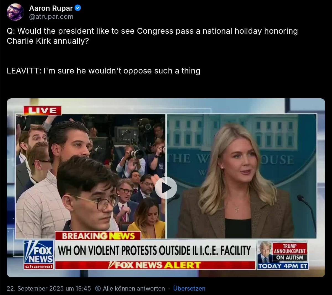Screen dimensions: 332x295
Task: Click the blue verified badge
Action: click(x=78, y=8)
